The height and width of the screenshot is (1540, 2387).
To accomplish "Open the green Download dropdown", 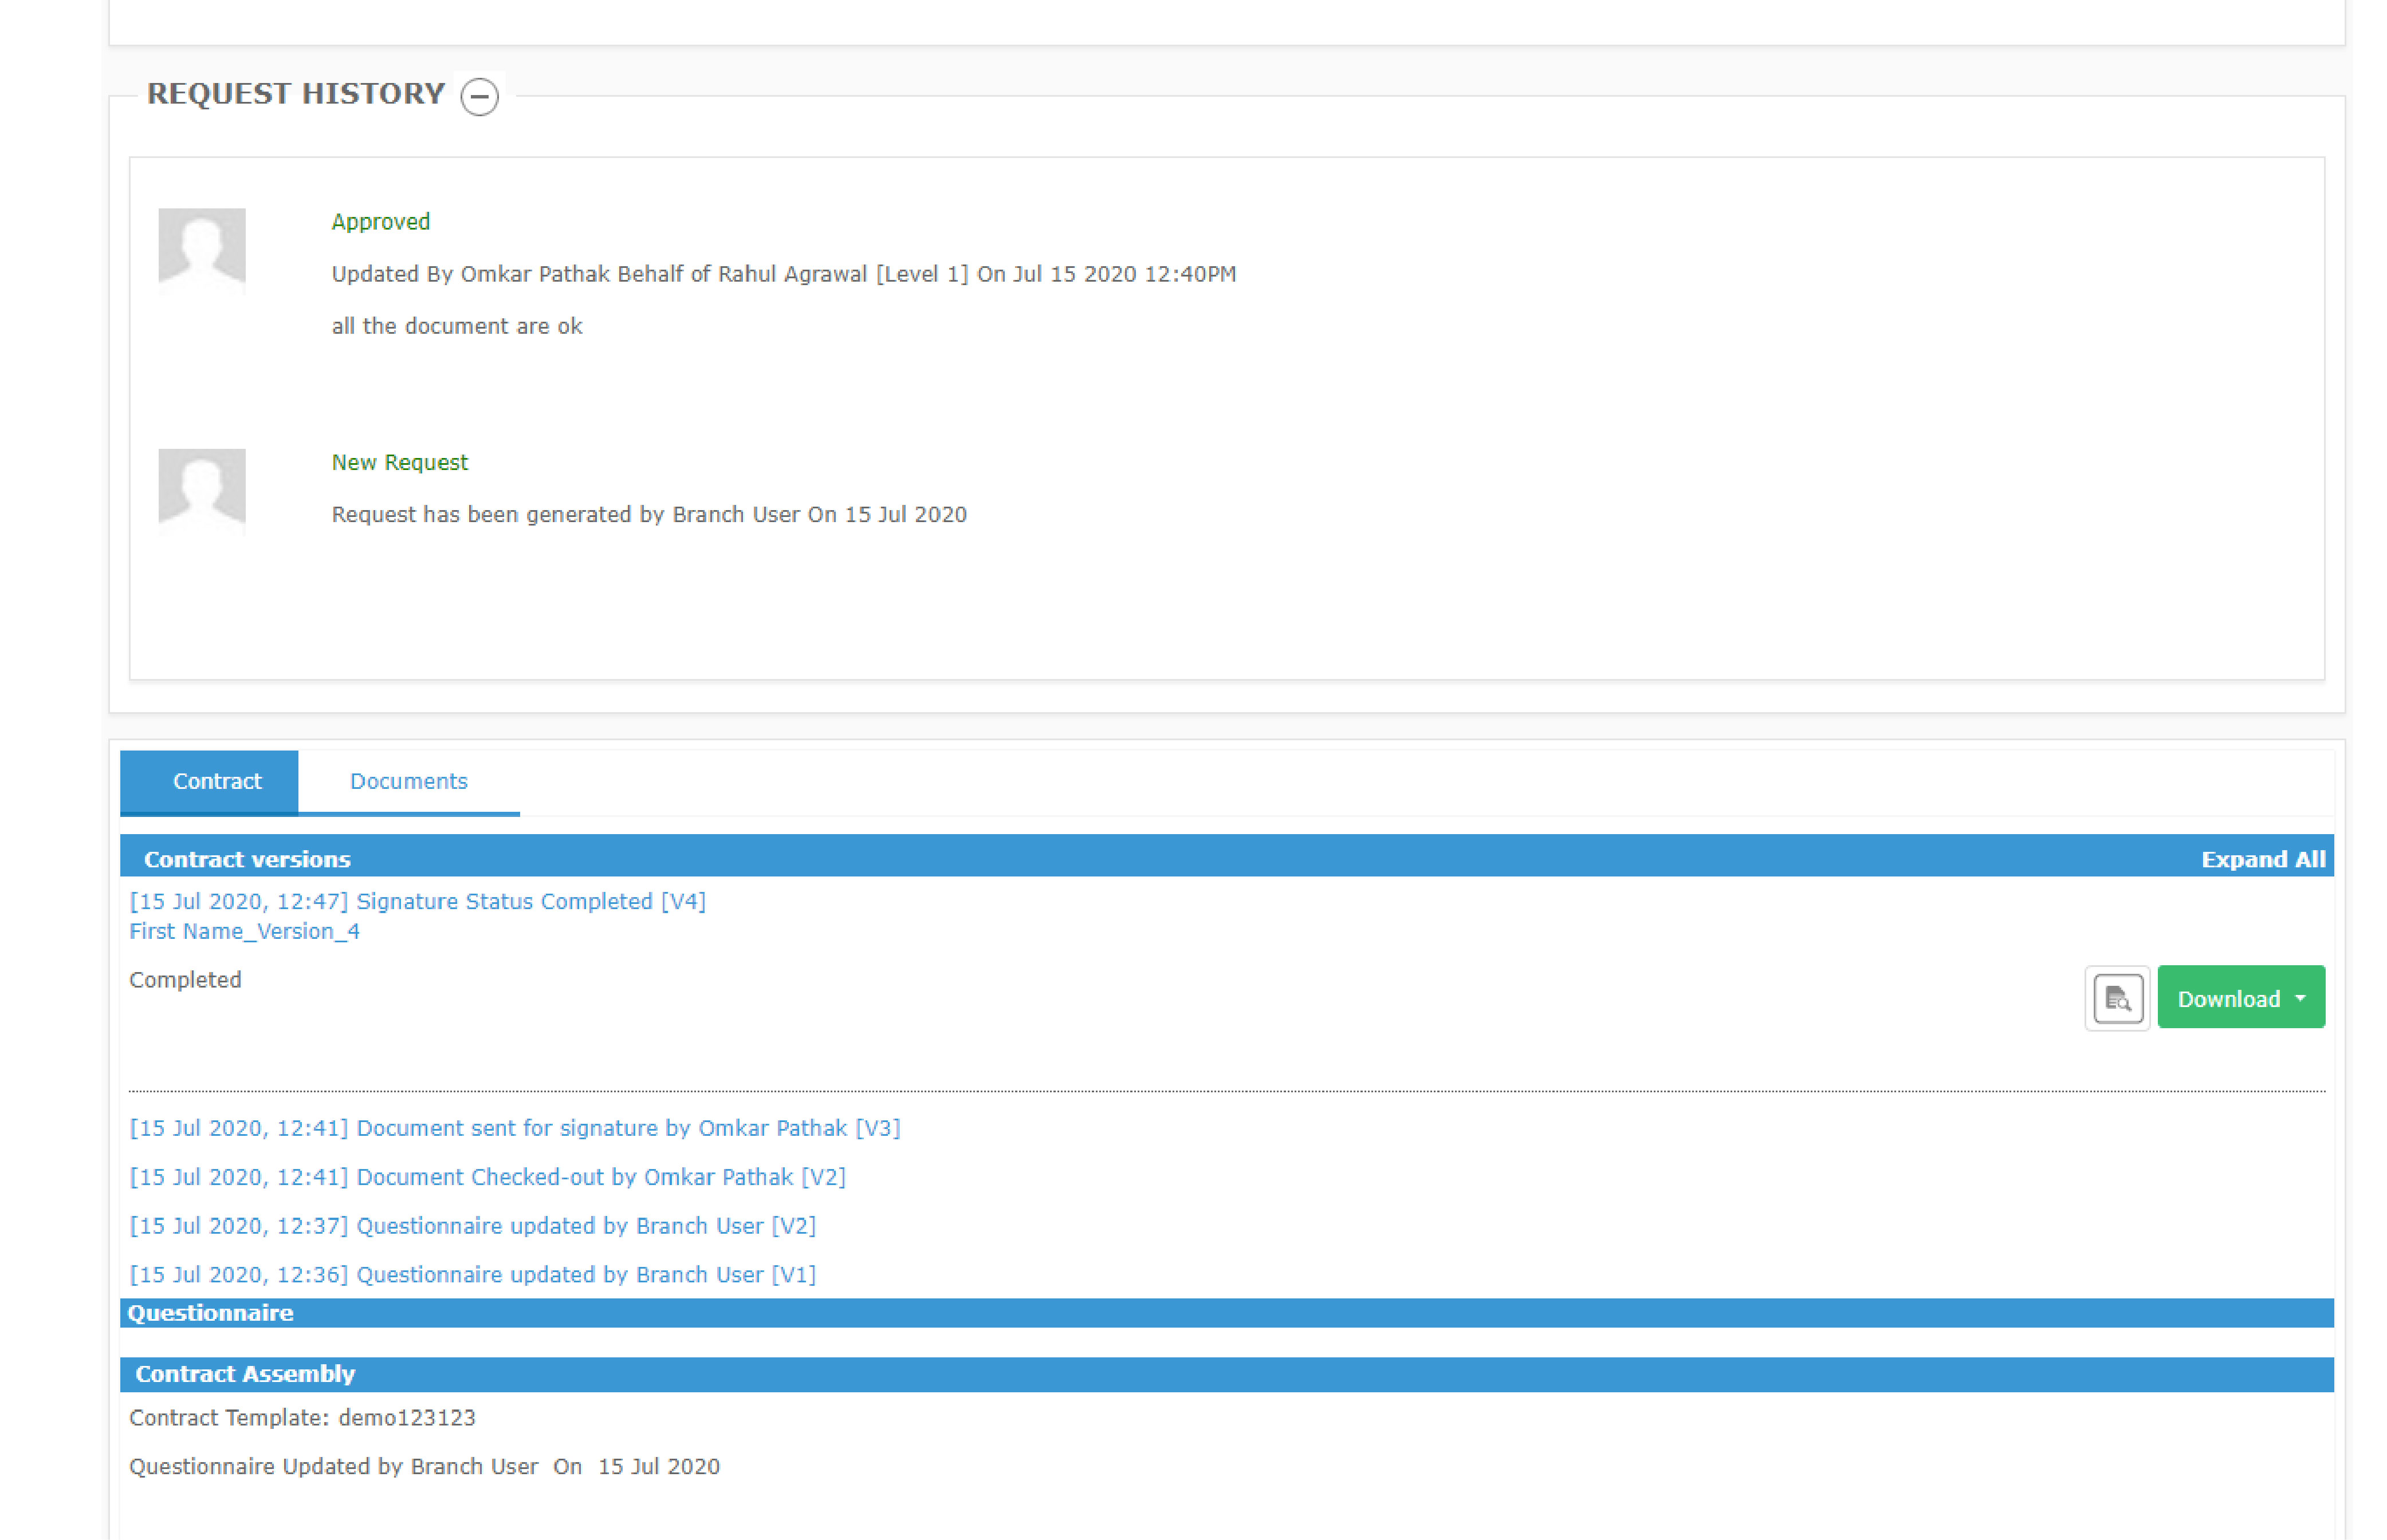I will click(2240, 998).
